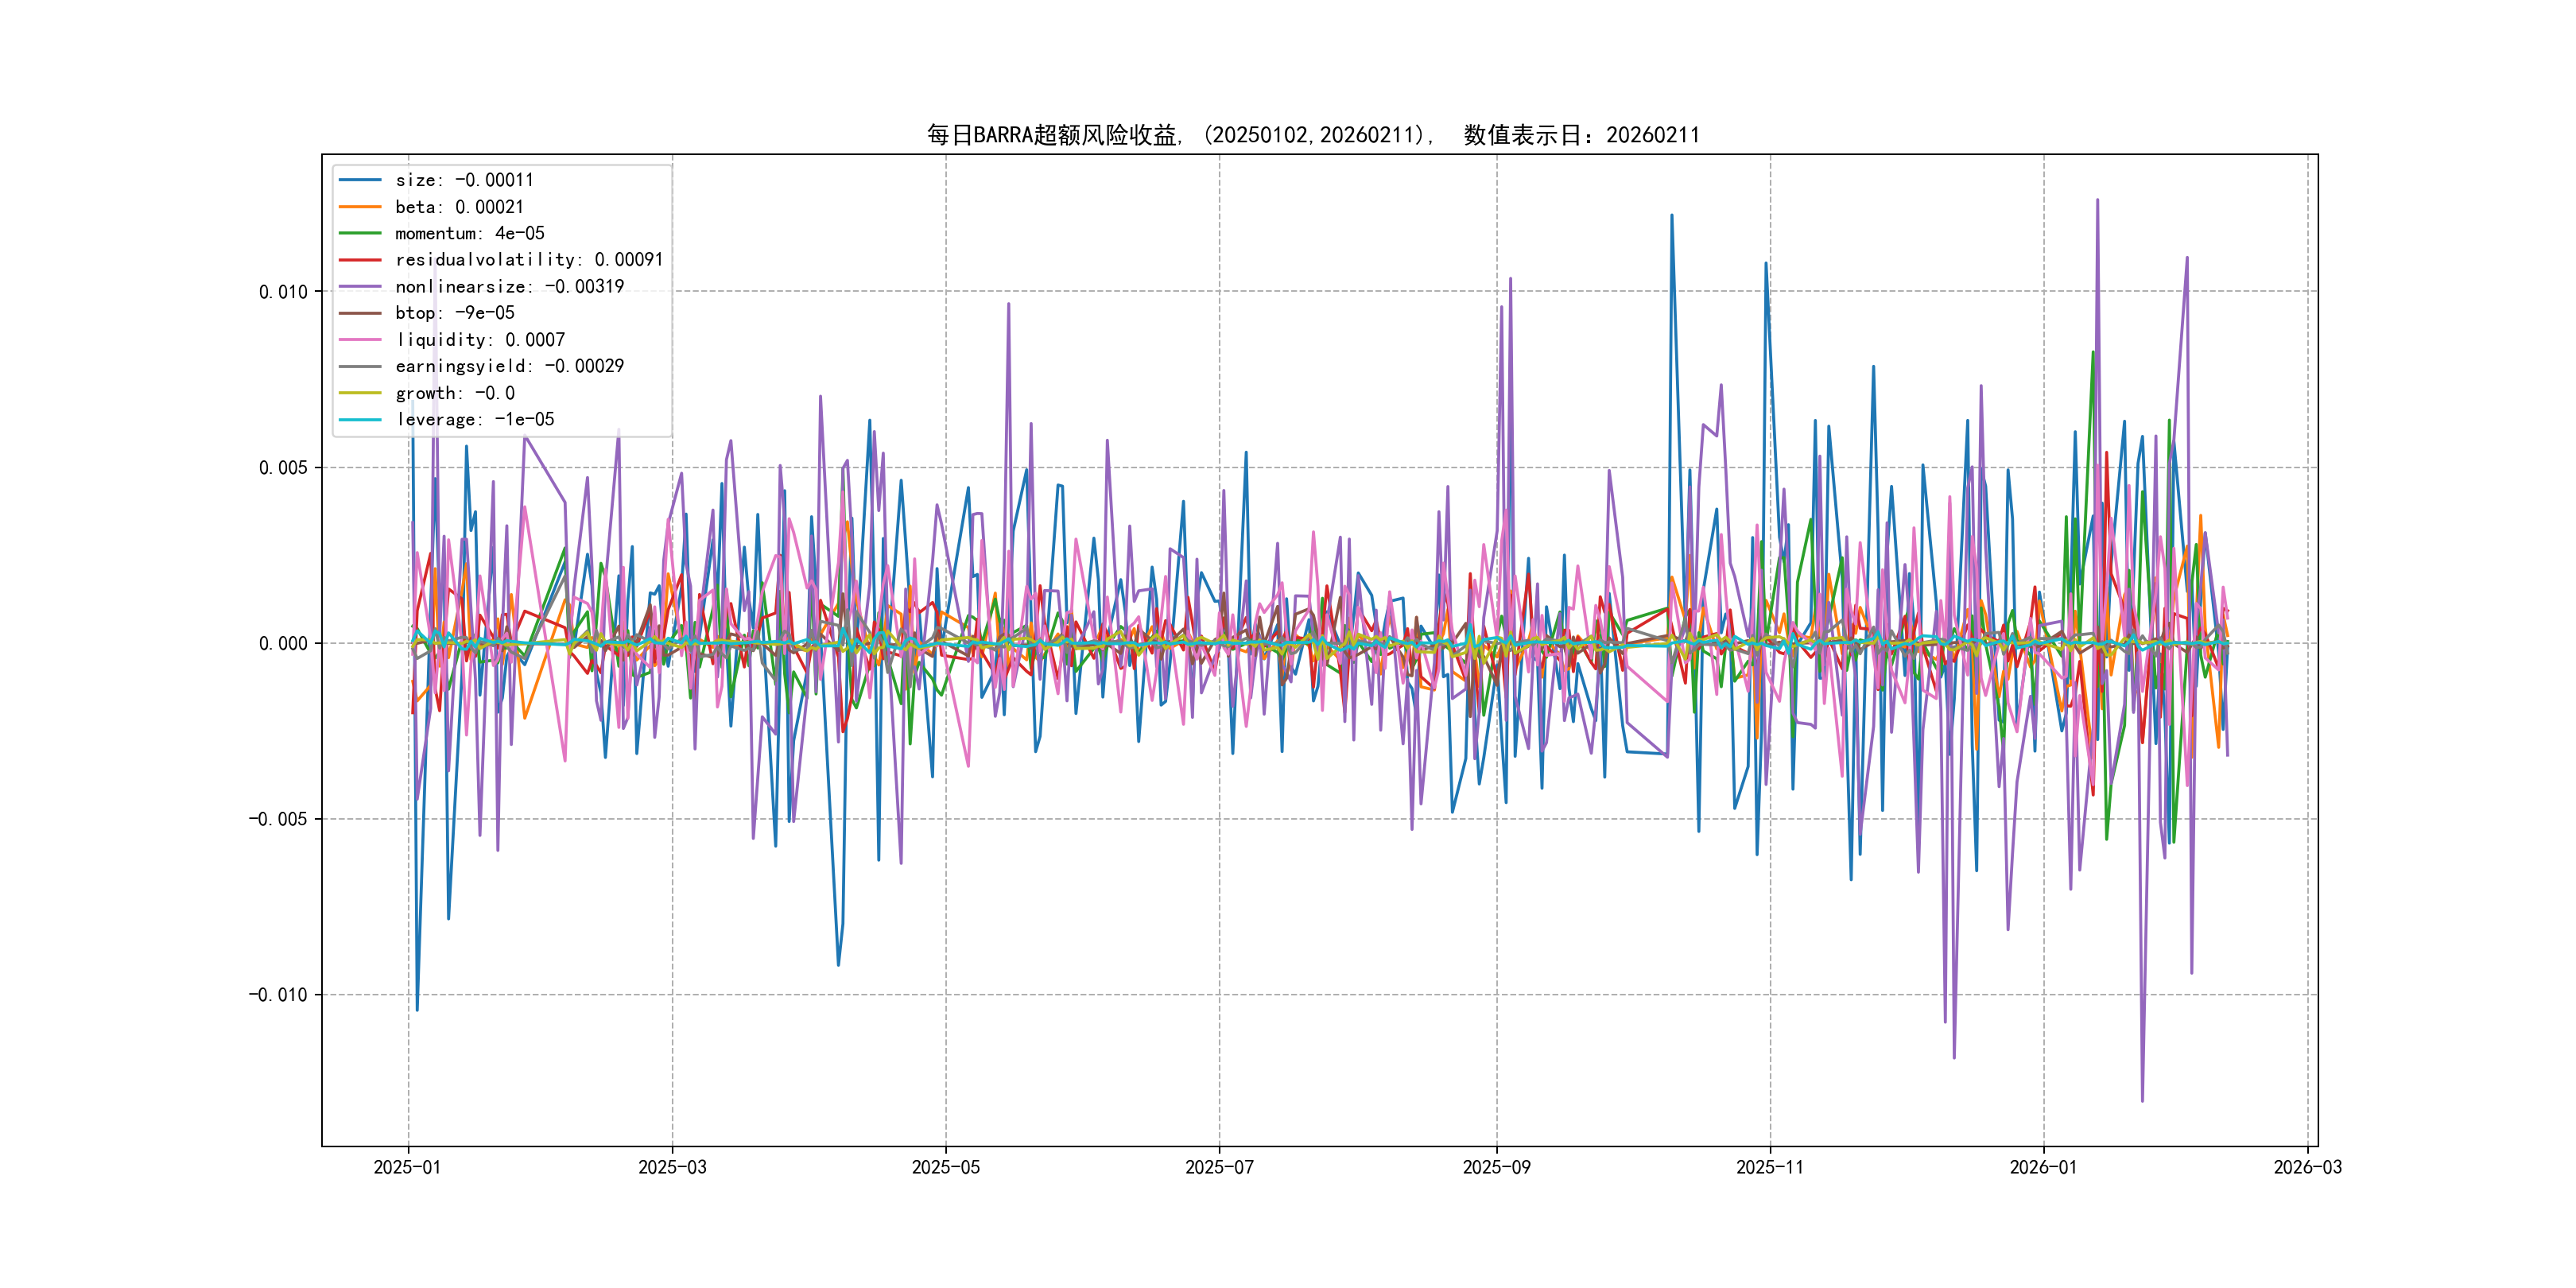Click the 2025-09 x-axis tick label

1496,1167
